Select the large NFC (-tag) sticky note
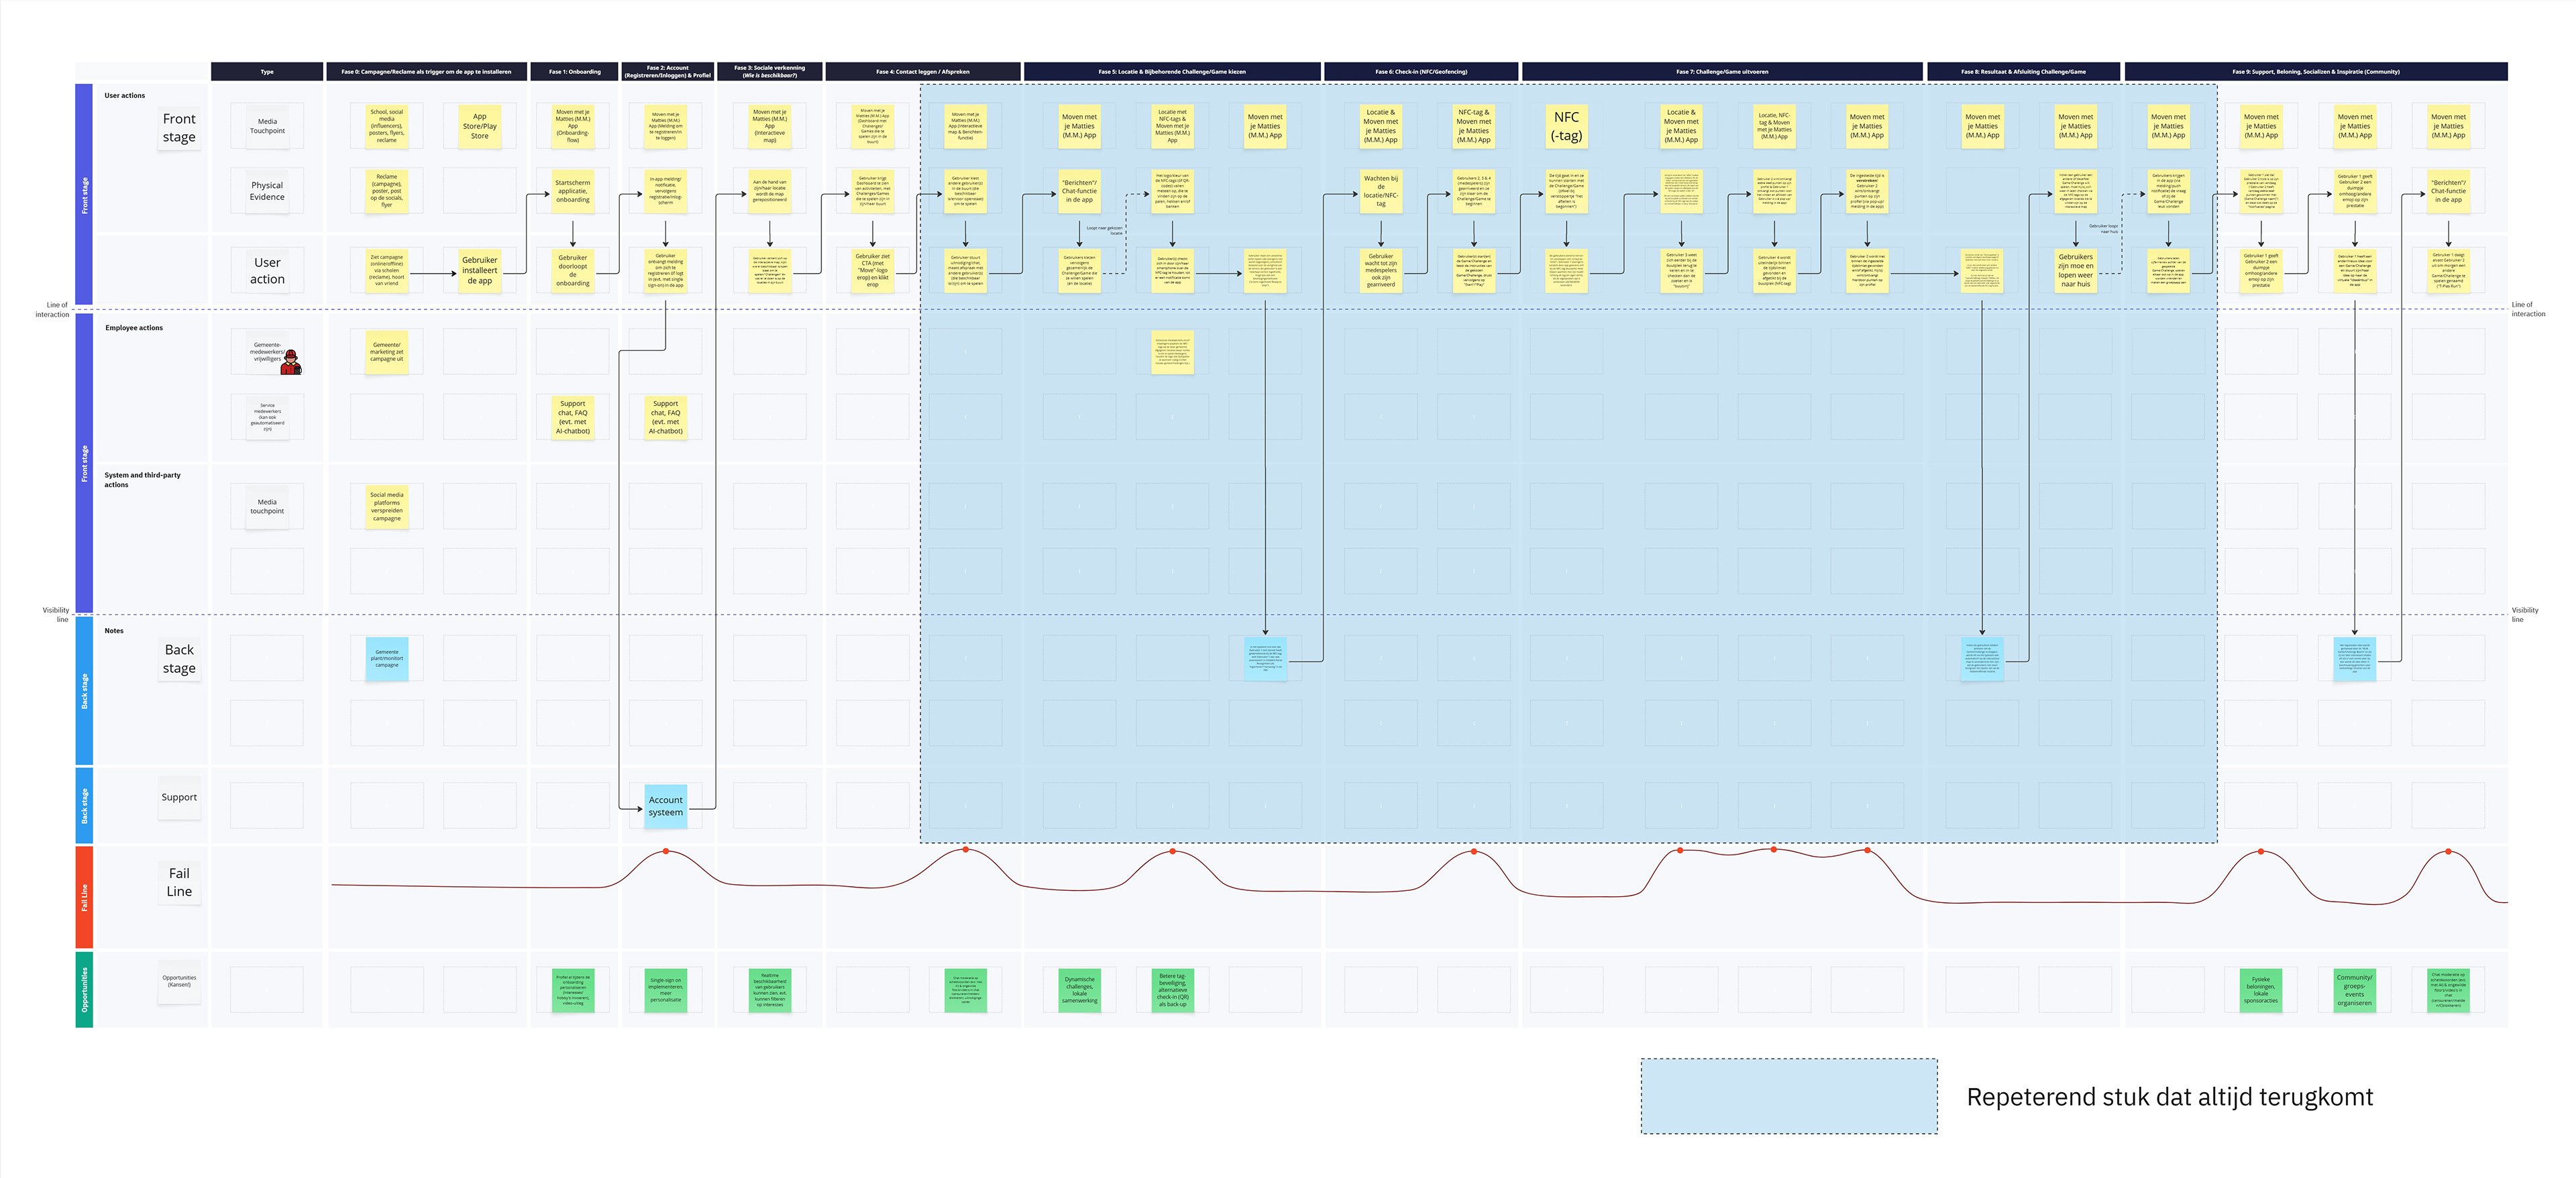The width and height of the screenshot is (2576, 1178). 1566,127
